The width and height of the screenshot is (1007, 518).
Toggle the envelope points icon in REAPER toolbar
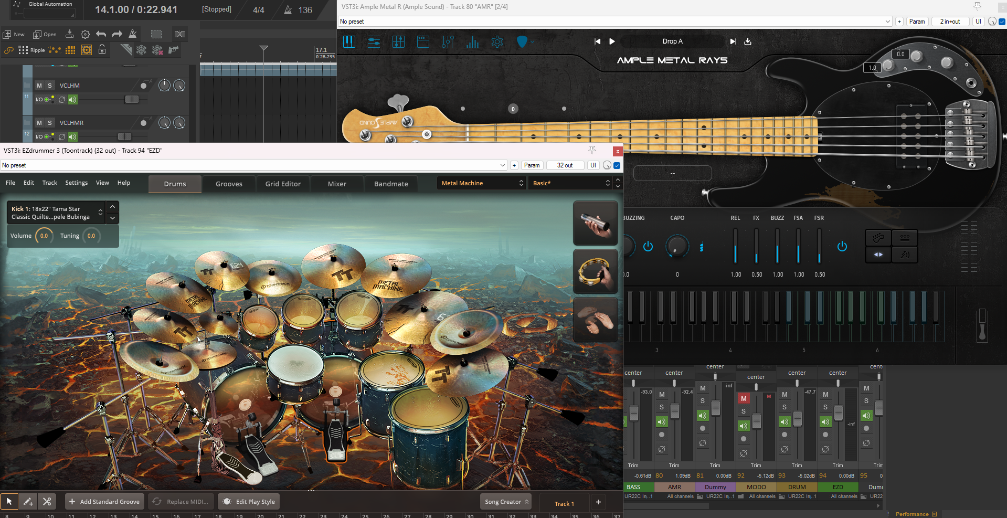coord(55,50)
